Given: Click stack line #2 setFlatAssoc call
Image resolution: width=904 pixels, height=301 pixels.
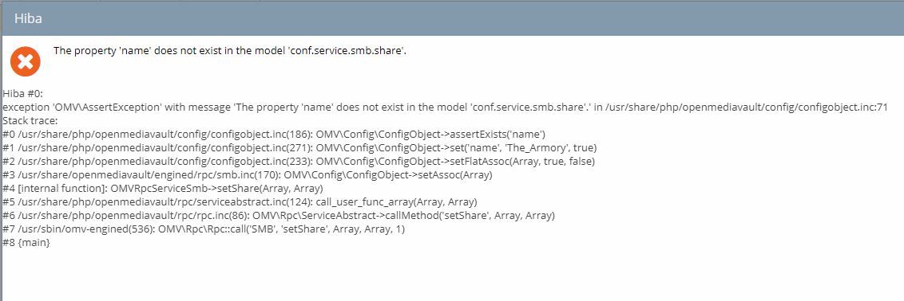Looking at the screenshot, I should click(x=299, y=162).
